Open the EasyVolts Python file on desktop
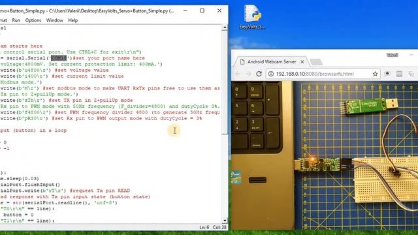The height and width of the screenshot is (235, 418). tap(252, 17)
